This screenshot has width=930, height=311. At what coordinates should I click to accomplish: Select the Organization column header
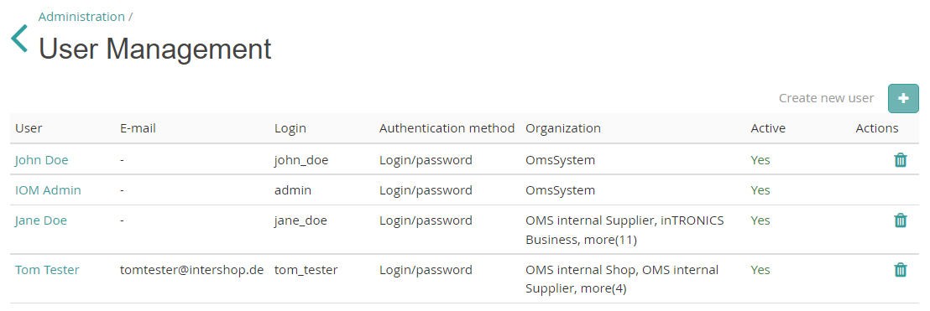click(563, 128)
